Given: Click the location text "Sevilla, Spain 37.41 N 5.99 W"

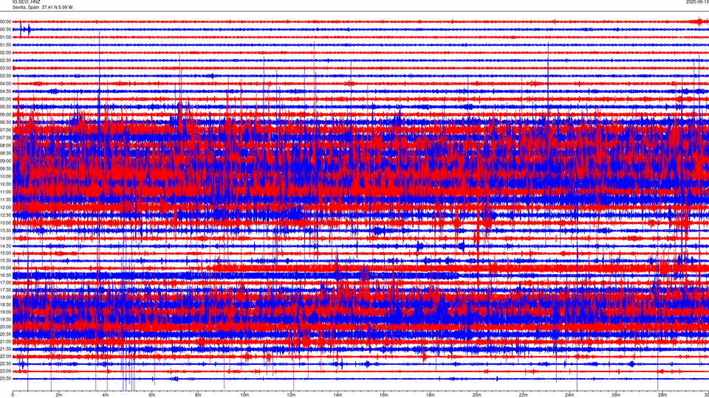Looking at the screenshot, I should click(43, 7).
